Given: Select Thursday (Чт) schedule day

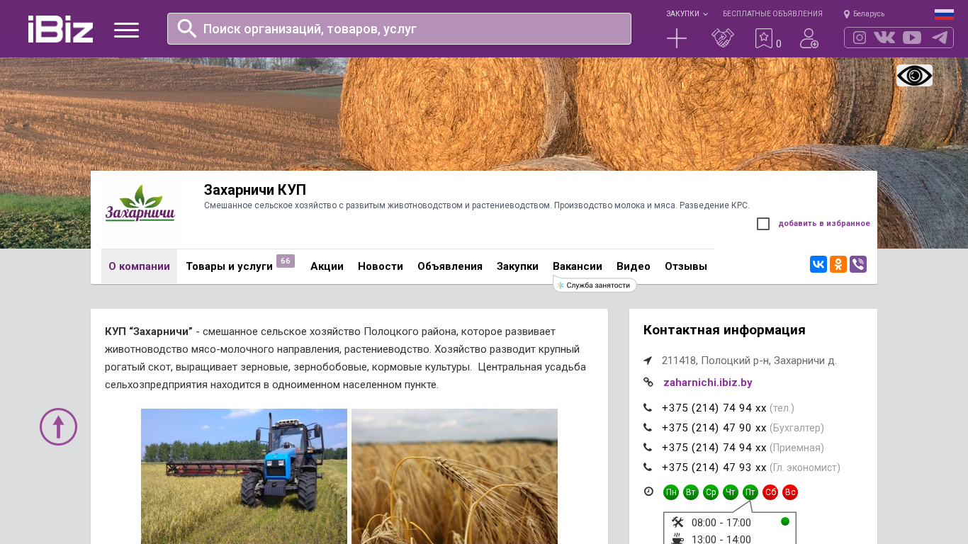Looking at the screenshot, I should (731, 492).
